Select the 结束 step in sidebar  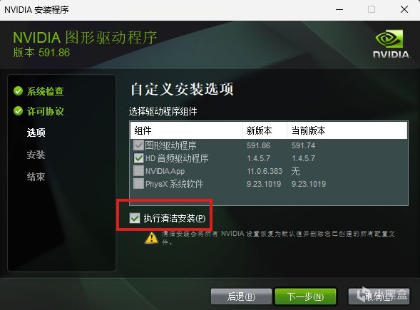point(36,177)
